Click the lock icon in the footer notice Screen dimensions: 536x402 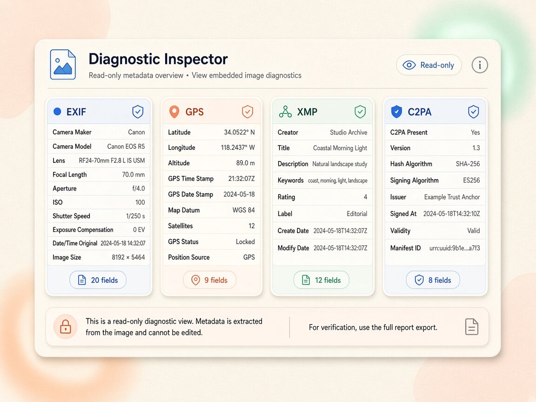click(65, 327)
